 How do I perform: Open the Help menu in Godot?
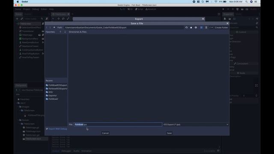pyautogui.click(x=51, y=9)
